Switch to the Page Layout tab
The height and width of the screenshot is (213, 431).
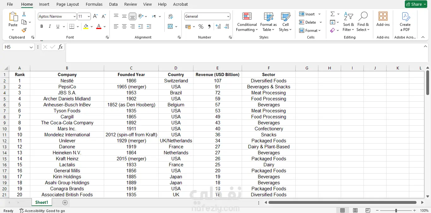[x=68, y=4]
